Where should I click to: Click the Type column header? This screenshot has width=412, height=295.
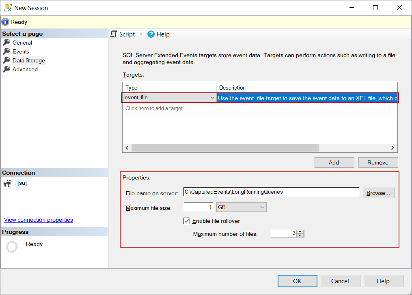(x=170, y=88)
